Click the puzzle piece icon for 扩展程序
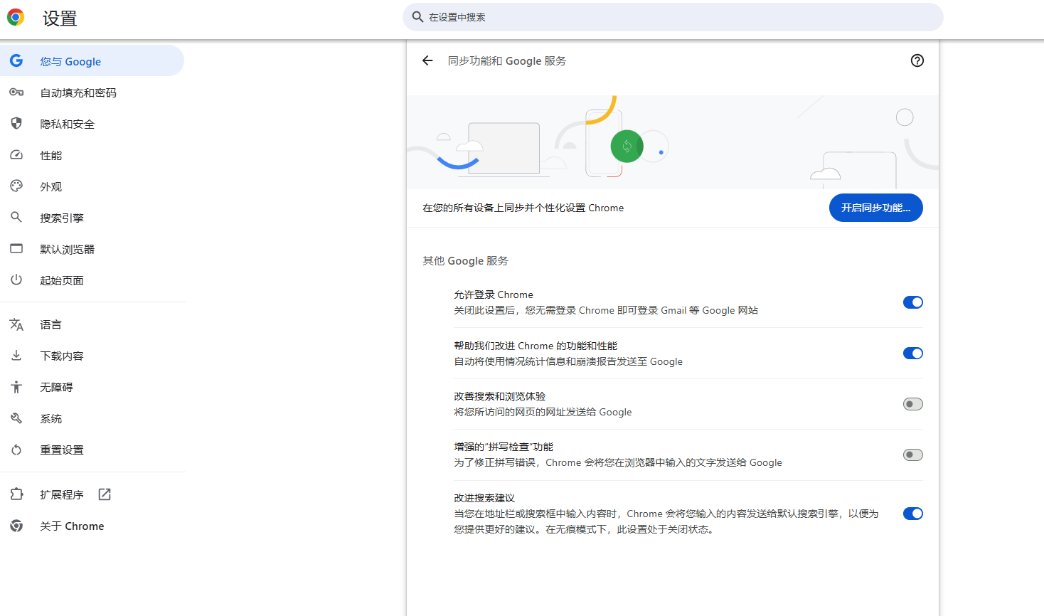Image resolution: width=1044 pixels, height=616 pixels. pyautogui.click(x=16, y=494)
